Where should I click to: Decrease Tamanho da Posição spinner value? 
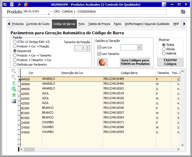[x=87, y=50]
